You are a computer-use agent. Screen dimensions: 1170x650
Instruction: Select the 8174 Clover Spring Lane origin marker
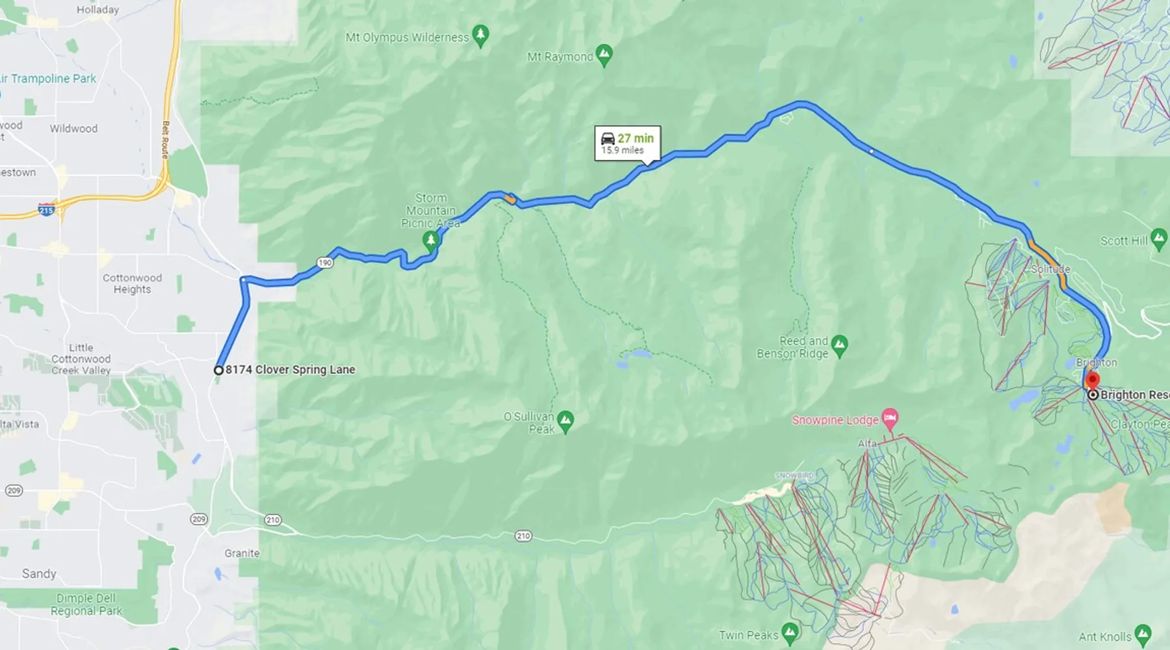point(219,370)
